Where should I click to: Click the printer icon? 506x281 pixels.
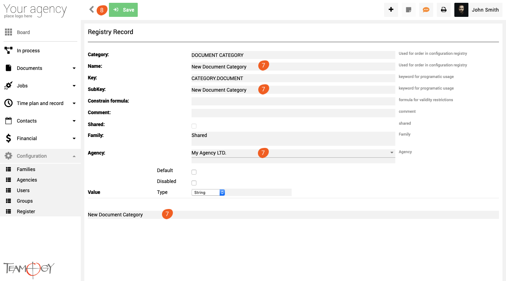443,10
